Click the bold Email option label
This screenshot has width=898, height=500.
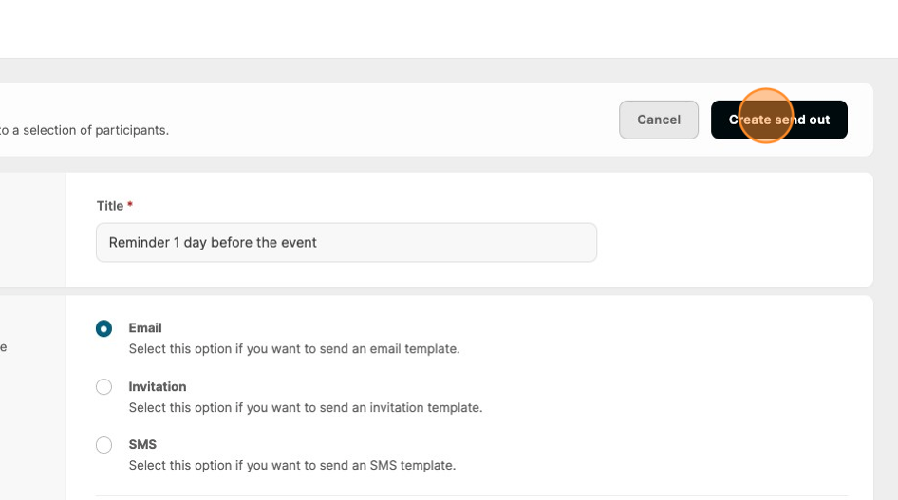(x=145, y=328)
